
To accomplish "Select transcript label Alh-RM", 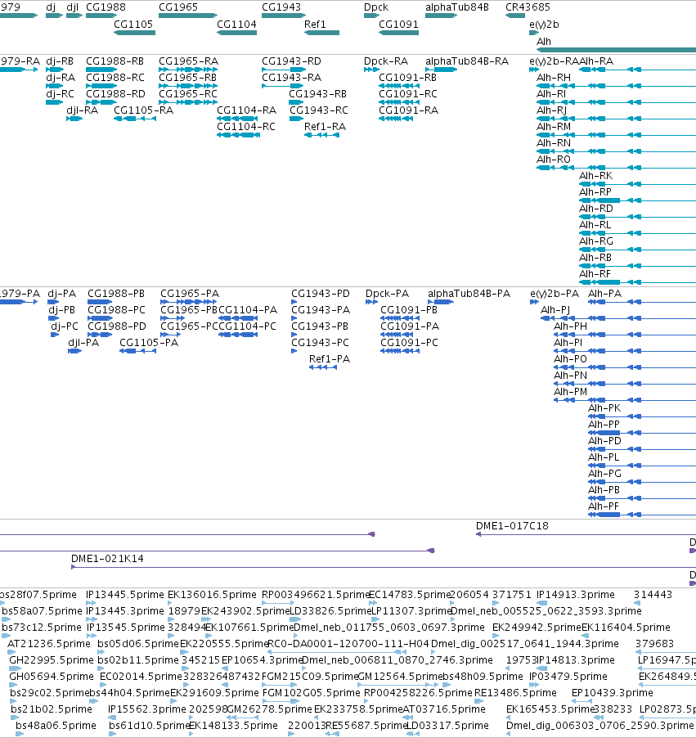I will coord(554,127).
